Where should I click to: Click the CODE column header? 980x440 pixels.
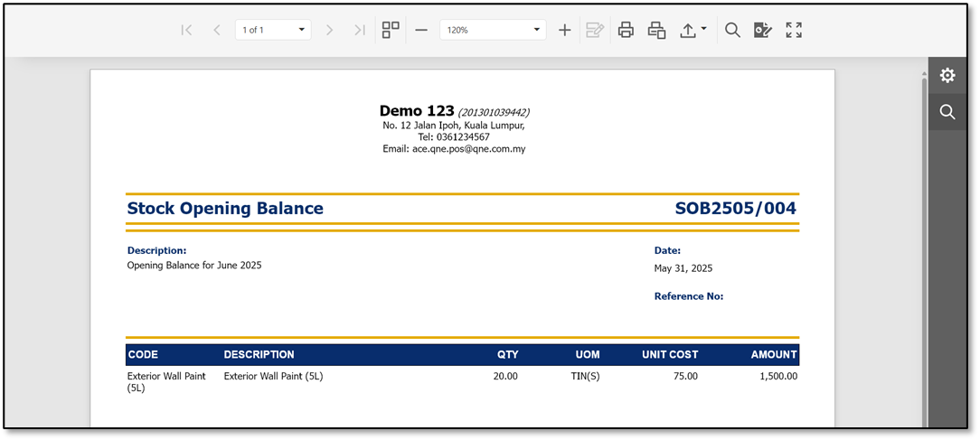tap(143, 354)
